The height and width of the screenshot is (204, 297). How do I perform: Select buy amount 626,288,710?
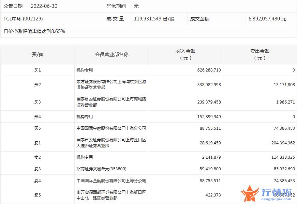[209, 70]
